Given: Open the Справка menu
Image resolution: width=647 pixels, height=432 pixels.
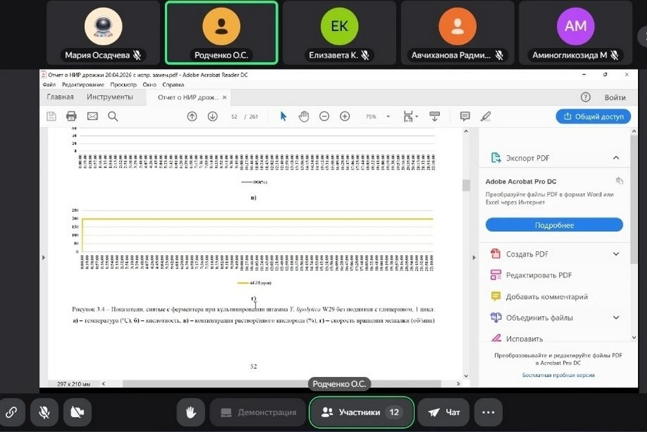Looking at the screenshot, I should (173, 84).
